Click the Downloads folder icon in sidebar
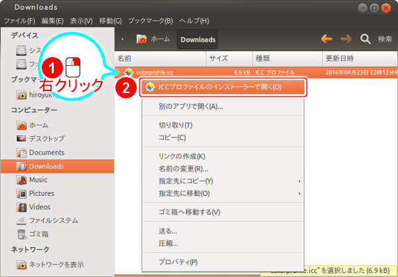This screenshot has width=398, height=277. click(21, 166)
